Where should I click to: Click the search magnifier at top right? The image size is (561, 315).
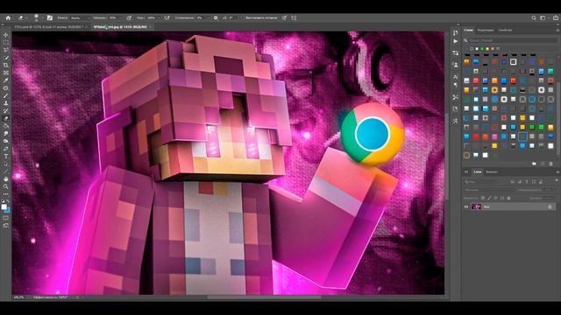(x=534, y=17)
